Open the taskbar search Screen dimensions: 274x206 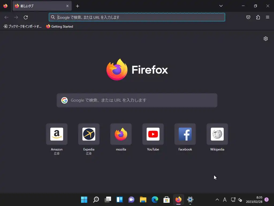(96, 200)
